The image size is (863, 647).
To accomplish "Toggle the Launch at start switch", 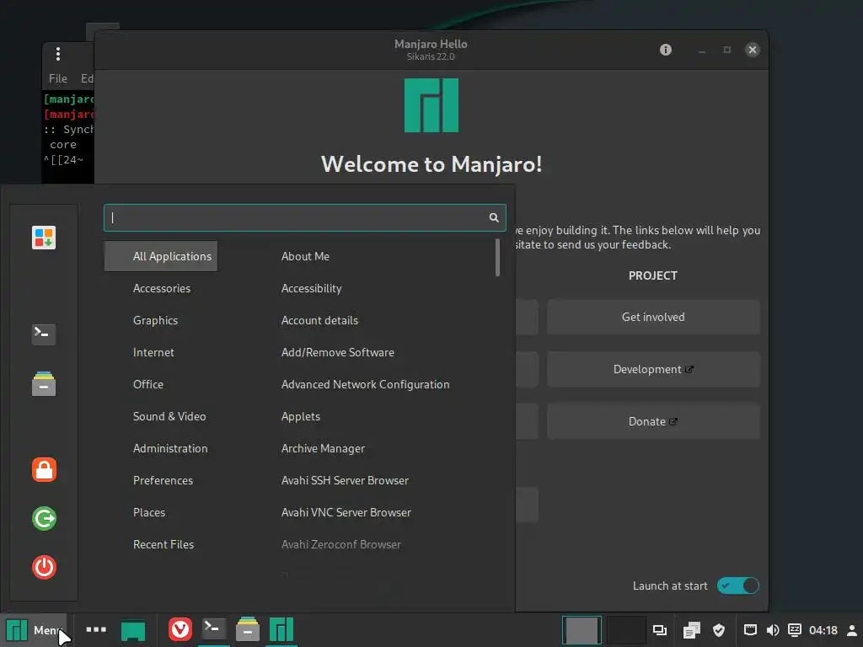I will 737,586.
